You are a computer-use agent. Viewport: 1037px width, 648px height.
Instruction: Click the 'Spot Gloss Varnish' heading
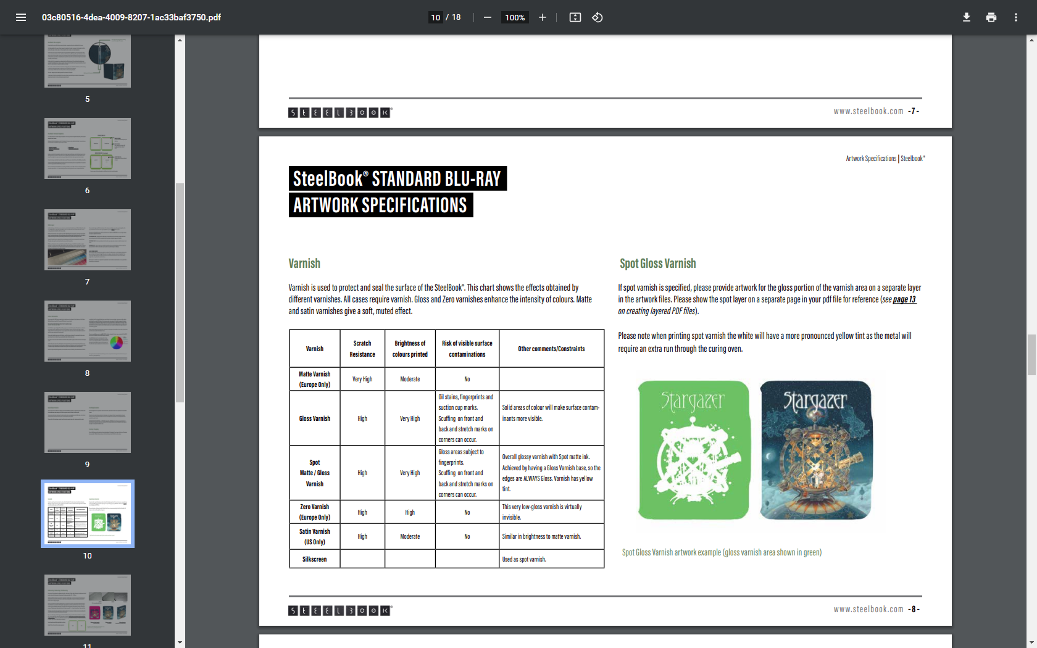pyautogui.click(x=657, y=264)
